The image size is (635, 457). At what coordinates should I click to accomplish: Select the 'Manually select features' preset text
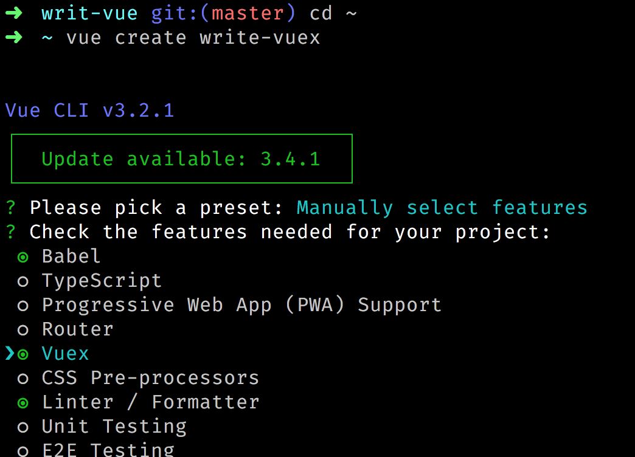click(x=442, y=208)
